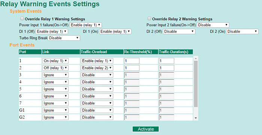
Task: Open Traffic-Overload dropdown for port 3
Action: click(97, 75)
